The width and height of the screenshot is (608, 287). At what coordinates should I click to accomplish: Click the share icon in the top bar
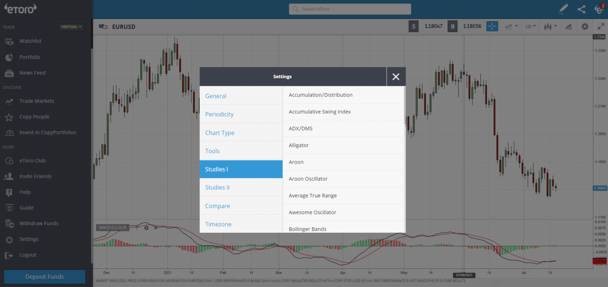[x=581, y=9]
